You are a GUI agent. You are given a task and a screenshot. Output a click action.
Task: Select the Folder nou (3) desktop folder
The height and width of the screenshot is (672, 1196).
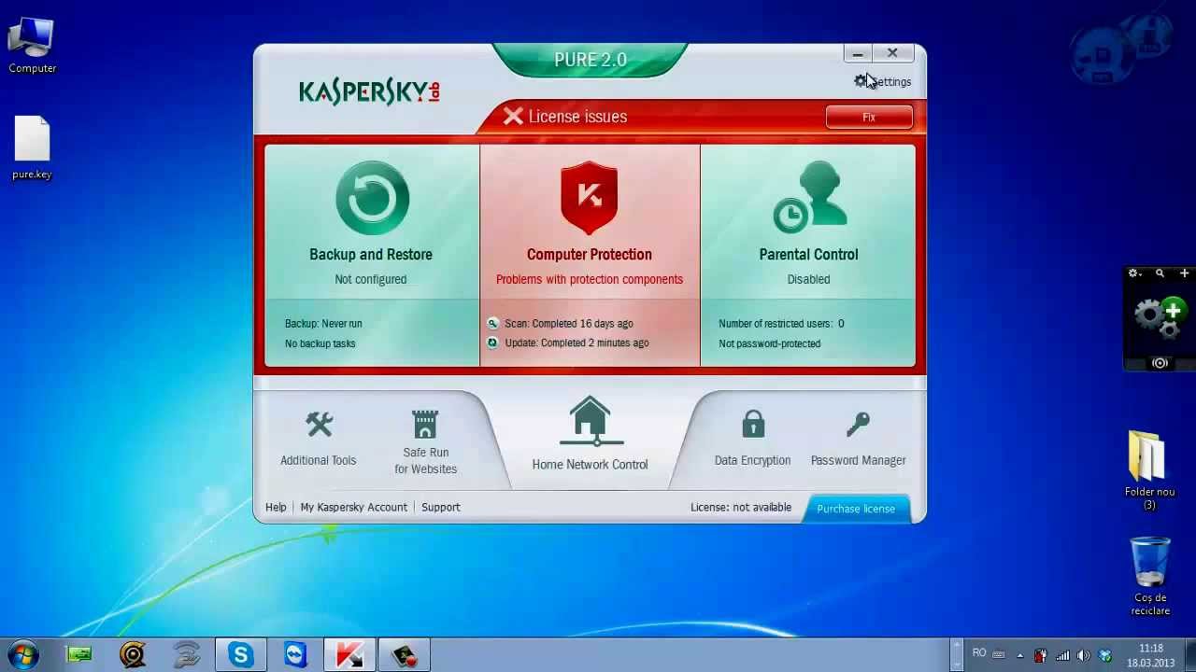1149,470
